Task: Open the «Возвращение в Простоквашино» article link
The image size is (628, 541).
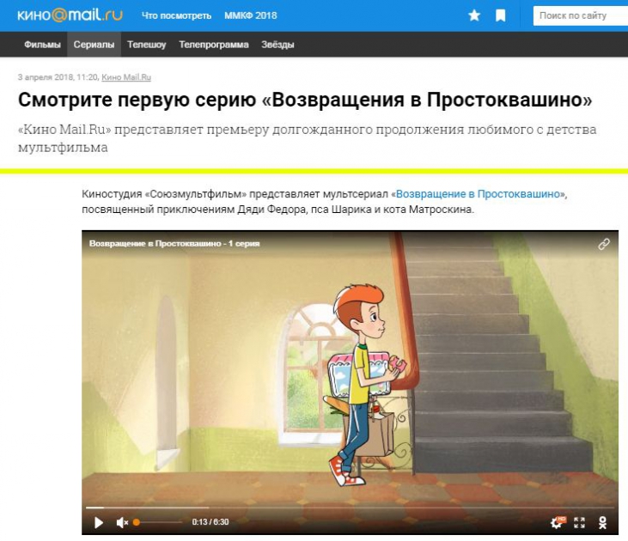Action: 479,194
